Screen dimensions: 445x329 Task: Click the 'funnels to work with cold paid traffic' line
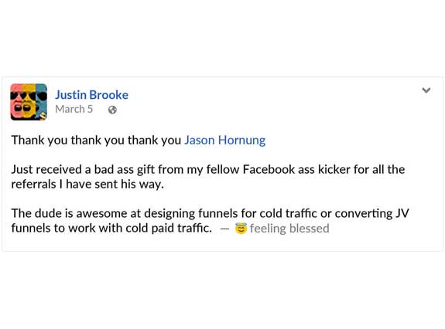pos(111,228)
